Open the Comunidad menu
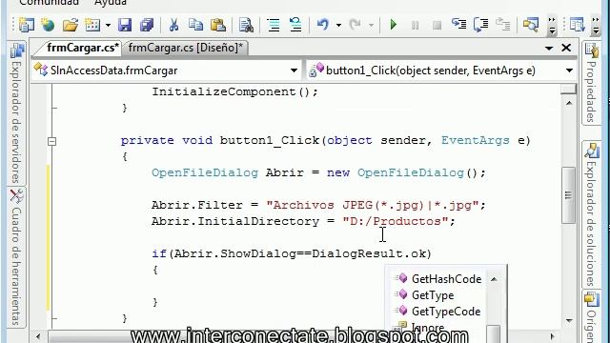The height and width of the screenshot is (343, 610). (49, 2)
